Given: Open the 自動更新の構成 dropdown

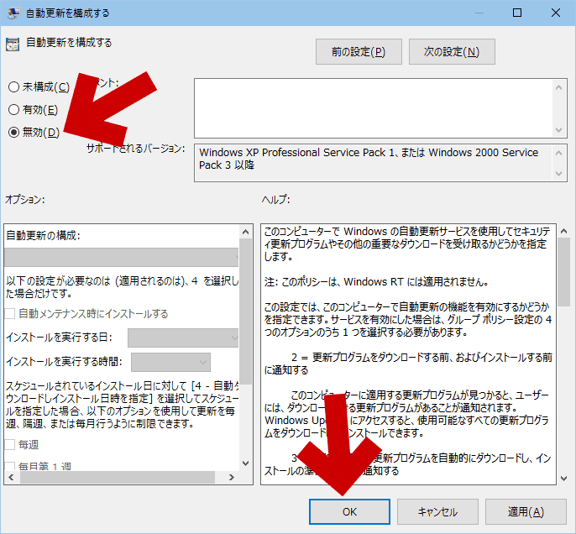Looking at the screenshot, I should [x=121, y=257].
